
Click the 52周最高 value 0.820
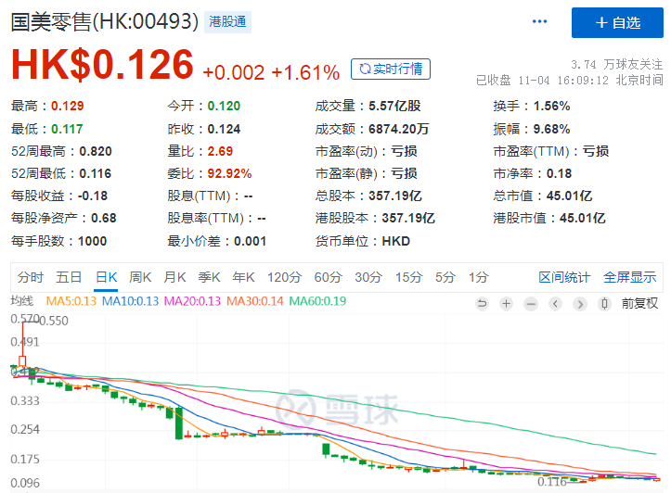pyautogui.click(x=96, y=151)
